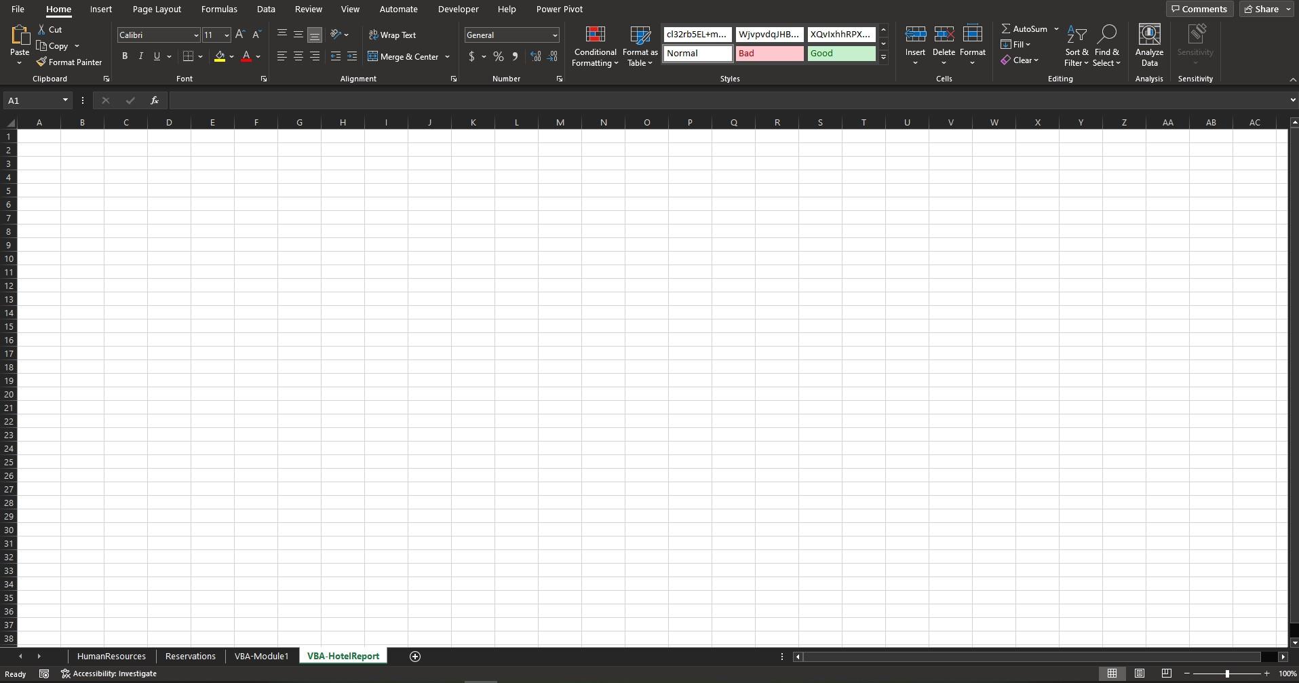
Task: Open the Power Pivot ribbon tab
Action: 560,9
